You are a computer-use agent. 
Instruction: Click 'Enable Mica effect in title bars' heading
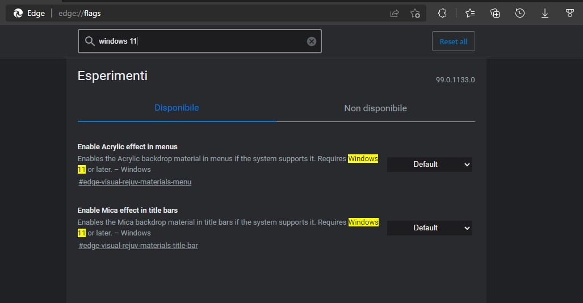click(128, 211)
